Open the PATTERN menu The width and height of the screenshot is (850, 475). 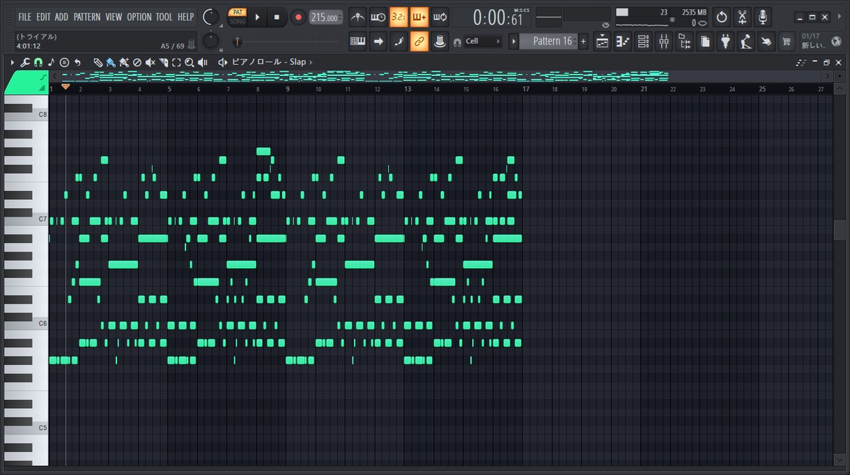[86, 17]
